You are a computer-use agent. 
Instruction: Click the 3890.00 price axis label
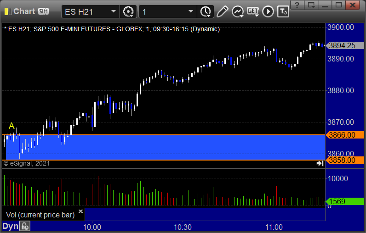(341, 59)
